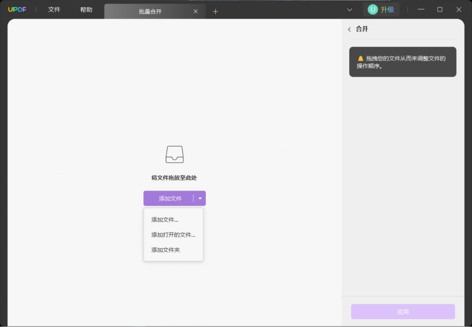Toggle the 添加文件 dropdown arrow

tap(200, 198)
